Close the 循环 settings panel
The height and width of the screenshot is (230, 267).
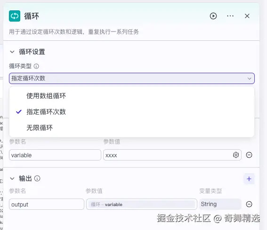click(247, 16)
